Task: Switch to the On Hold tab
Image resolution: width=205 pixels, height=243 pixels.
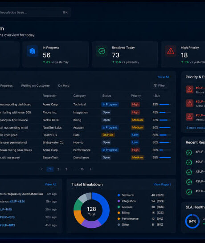Action: 64,85
